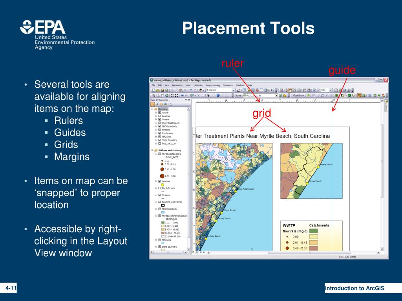Select the Zoom In magnifier tool
Image resolution: width=402 pixels, height=301 pixels.
tap(153, 96)
